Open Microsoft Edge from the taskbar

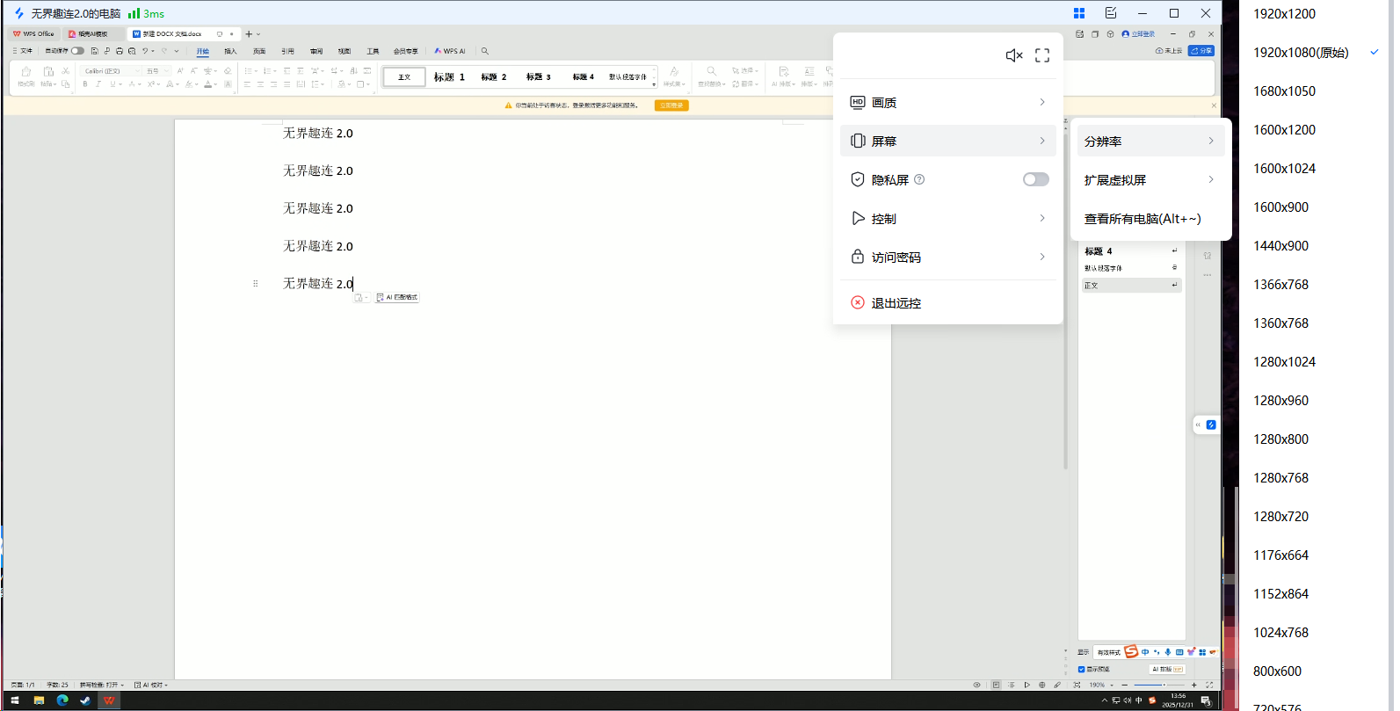(x=62, y=700)
